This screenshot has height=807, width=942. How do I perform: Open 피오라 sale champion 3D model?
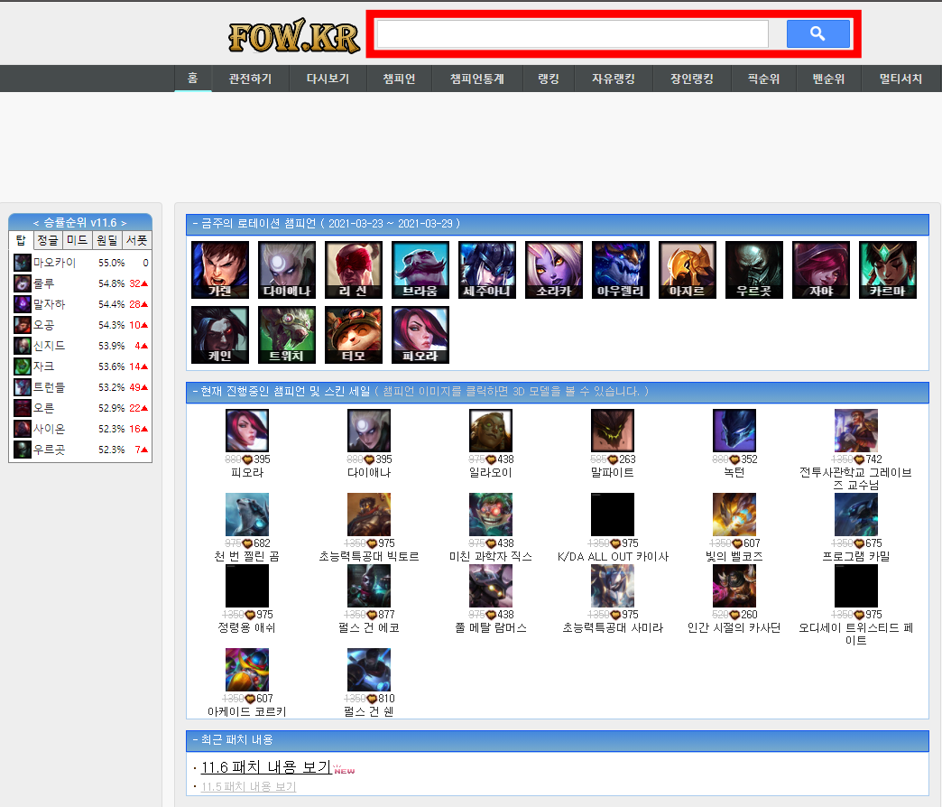(x=247, y=431)
